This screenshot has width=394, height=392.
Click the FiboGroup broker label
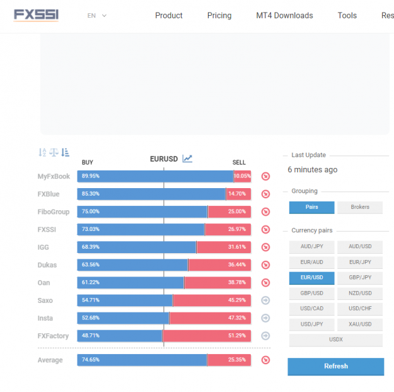54,212
